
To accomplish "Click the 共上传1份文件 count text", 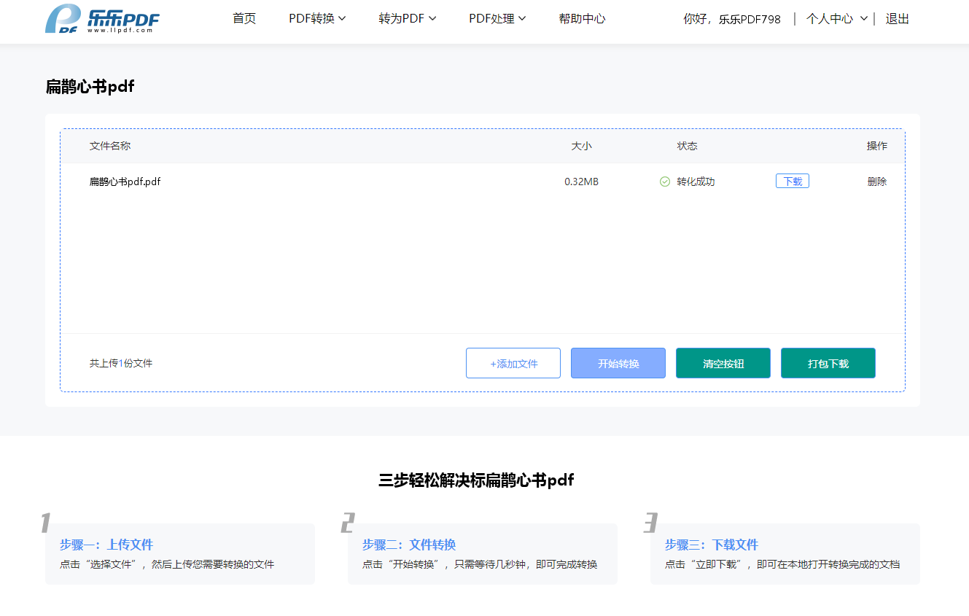I will point(121,363).
